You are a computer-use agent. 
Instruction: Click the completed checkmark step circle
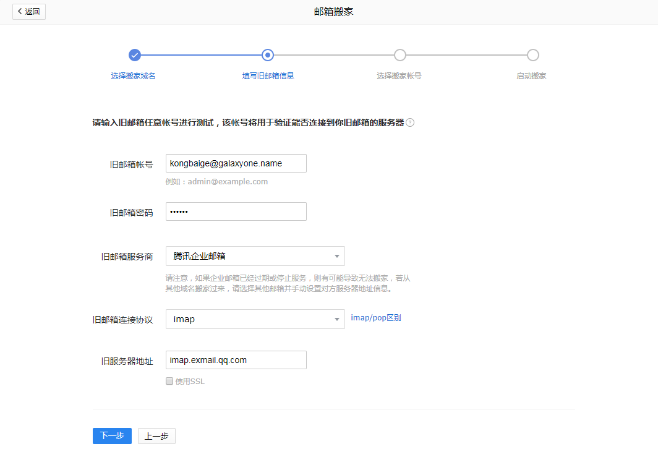(x=135, y=55)
